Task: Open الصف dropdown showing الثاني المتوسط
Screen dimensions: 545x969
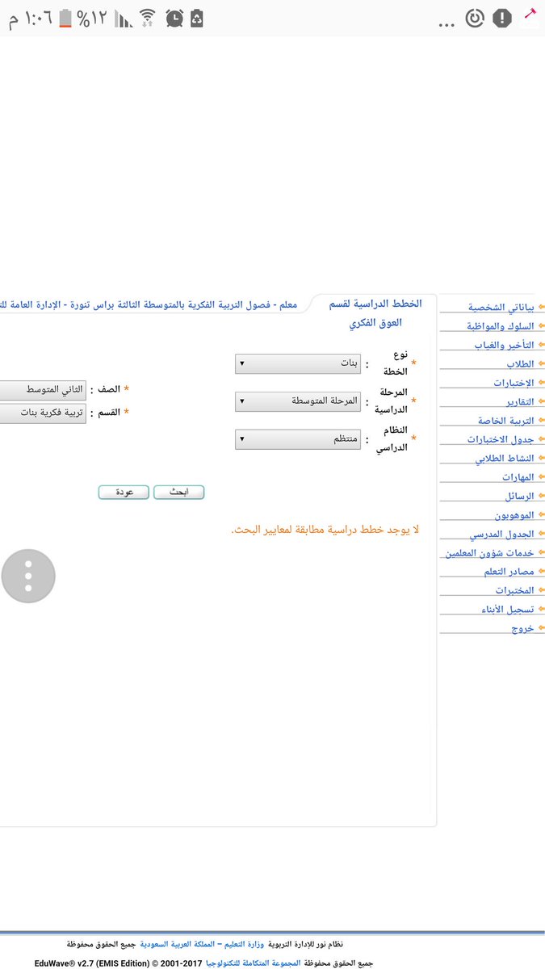Action: [43, 389]
